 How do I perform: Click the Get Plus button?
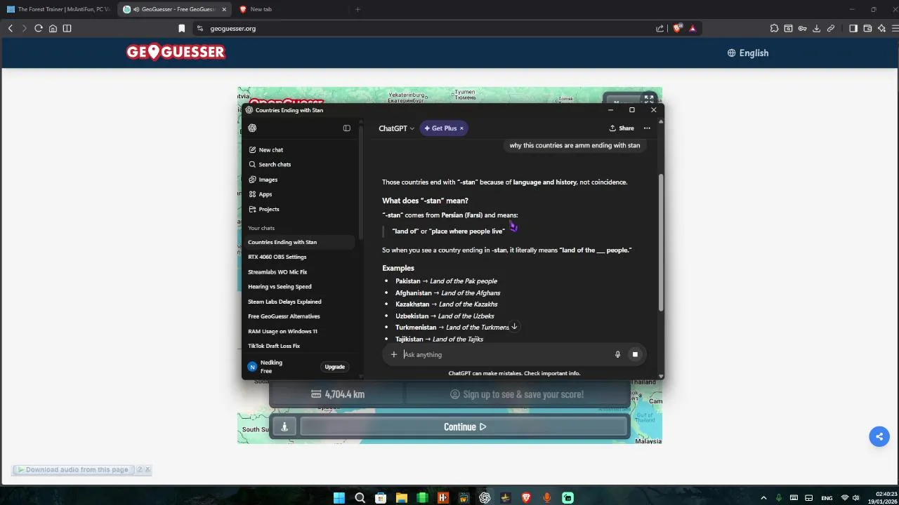pyautogui.click(x=440, y=128)
